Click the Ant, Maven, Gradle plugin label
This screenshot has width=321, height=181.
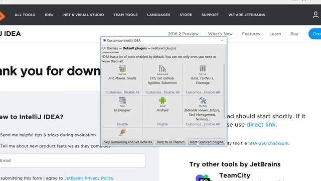[x=122, y=78]
